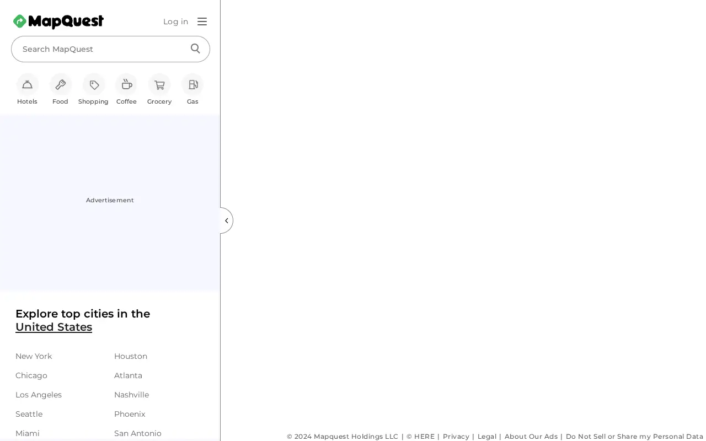Open Miami city link

click(x=28, y=433)
